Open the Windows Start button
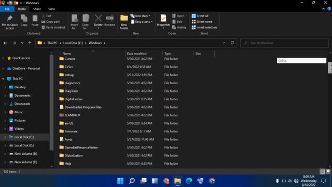 coord(120,181)
